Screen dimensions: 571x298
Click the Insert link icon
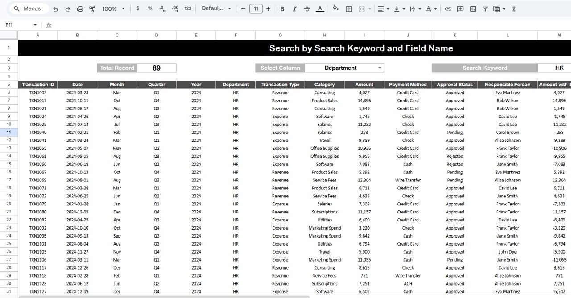448,8
